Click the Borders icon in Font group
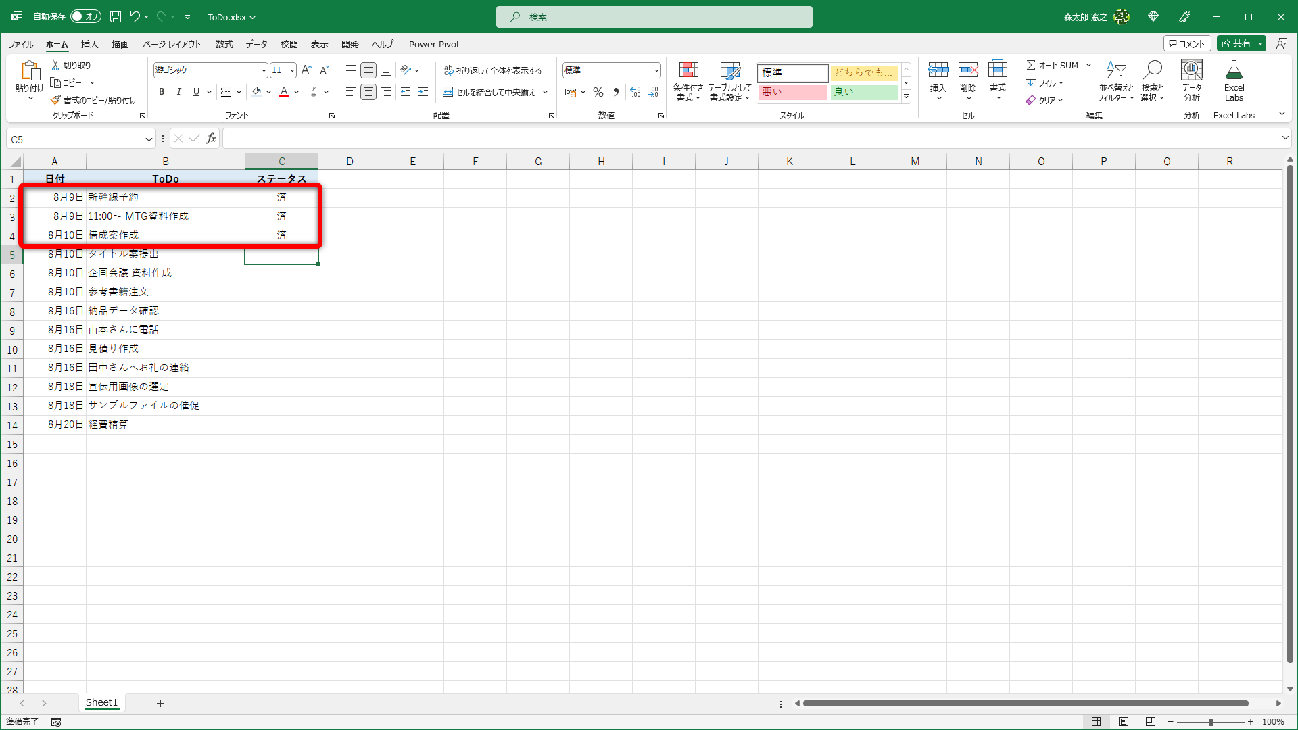 (226, 92)
